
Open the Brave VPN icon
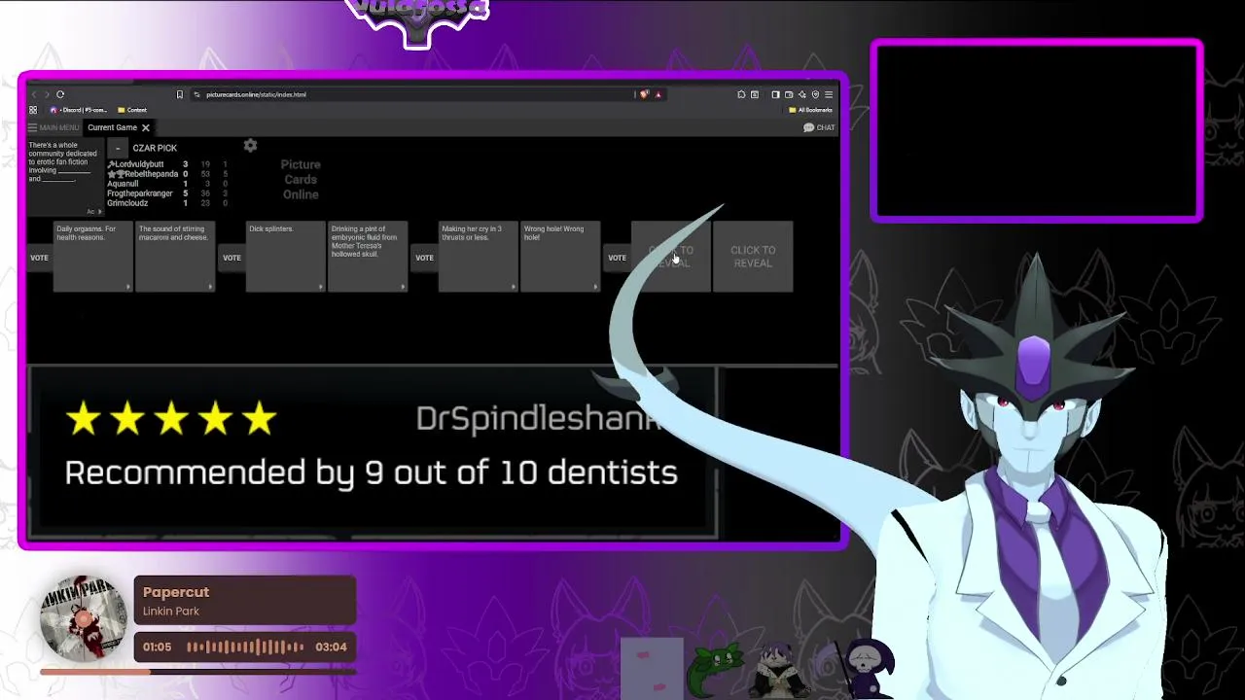pos(815,94)
